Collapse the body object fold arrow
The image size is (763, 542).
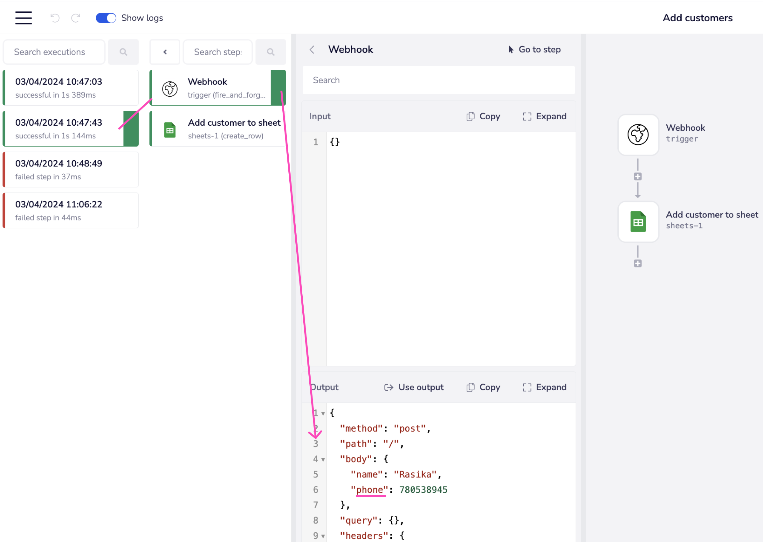323,460
